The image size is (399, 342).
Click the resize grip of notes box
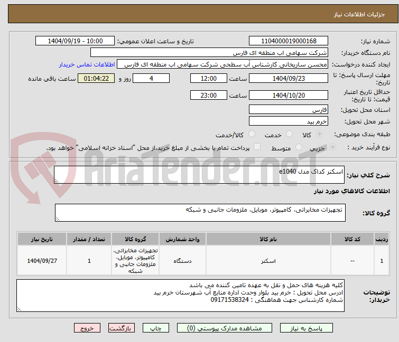pos(19,309)
